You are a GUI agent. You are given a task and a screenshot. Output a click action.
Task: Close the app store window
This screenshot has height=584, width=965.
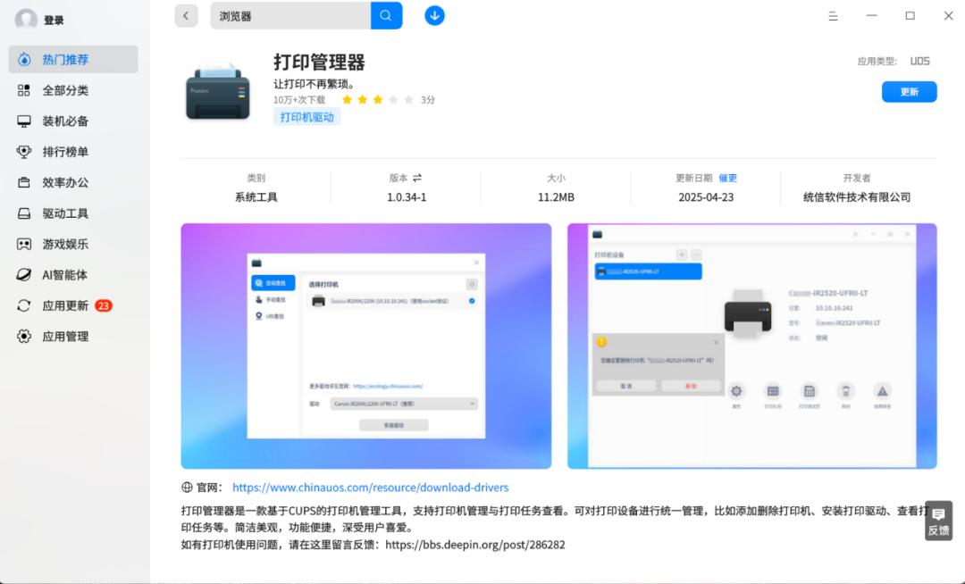[948, 16]
